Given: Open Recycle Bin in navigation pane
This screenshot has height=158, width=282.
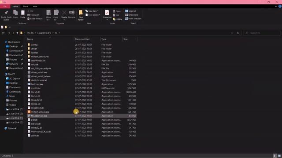Looking at the screenshot, I should point(15,68).
